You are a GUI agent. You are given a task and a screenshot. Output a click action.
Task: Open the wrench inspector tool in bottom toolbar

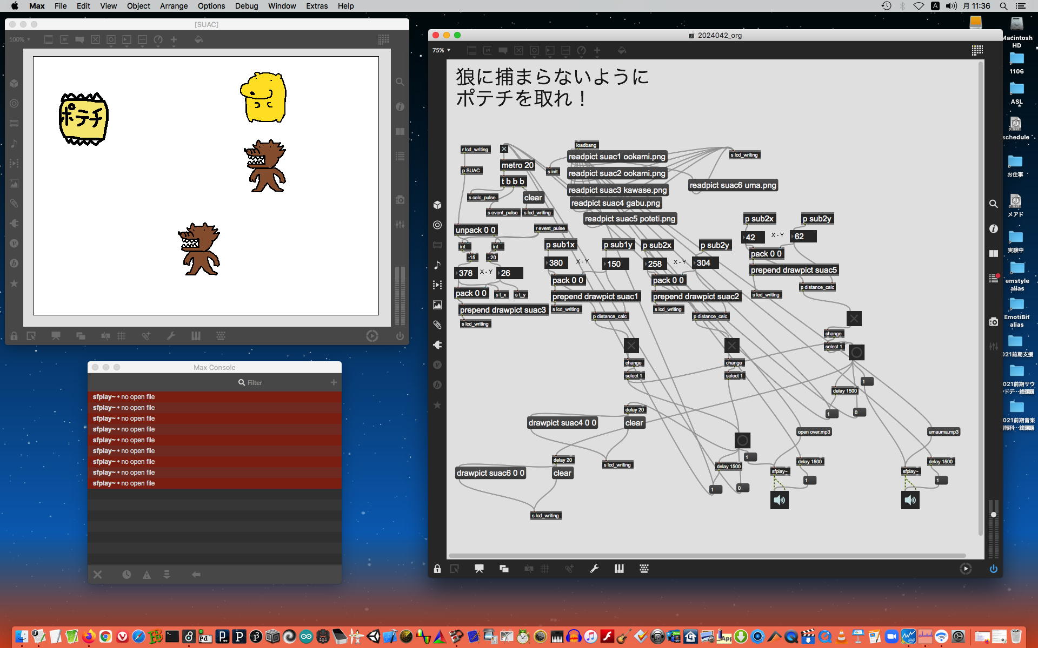(x=594, y=569)
